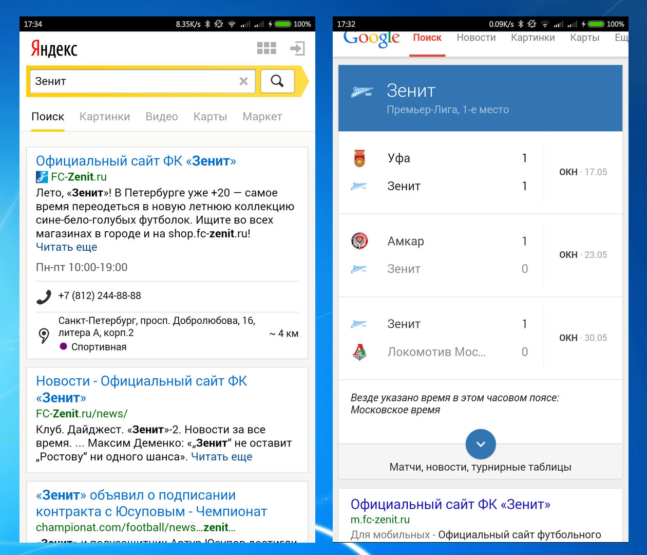
Task: Switch to Google Новости tab
Action: pyautogui.click(x=477, y=38)
